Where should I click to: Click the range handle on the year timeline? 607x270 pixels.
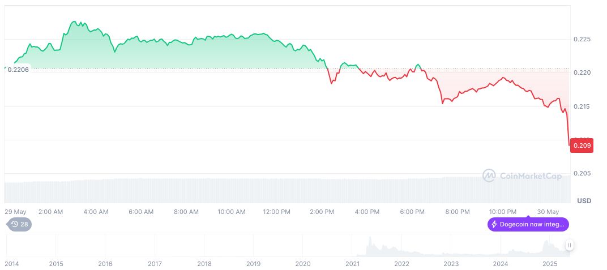pyautogui.click(x=570, y=245)
